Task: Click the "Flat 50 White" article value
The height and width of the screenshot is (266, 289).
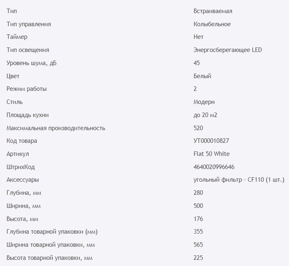Action: tap(212, 154)
